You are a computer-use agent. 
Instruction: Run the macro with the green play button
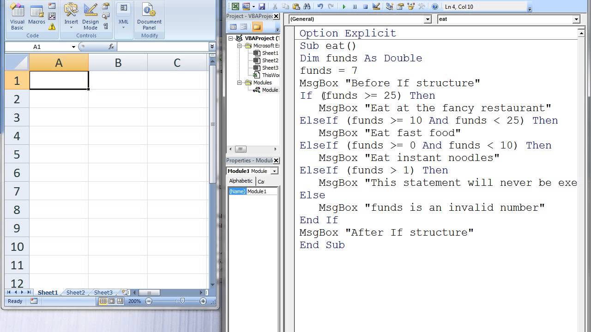344,6
